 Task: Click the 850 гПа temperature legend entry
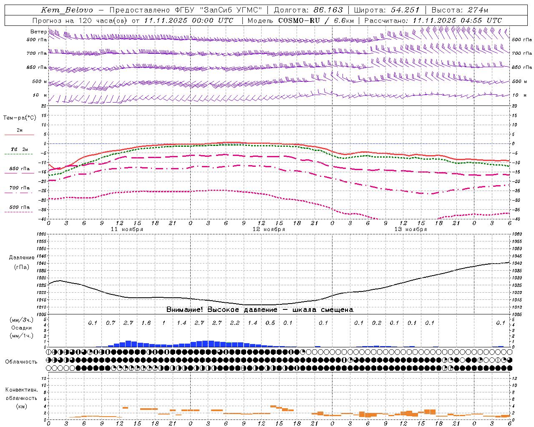click(x=19, y=169)
